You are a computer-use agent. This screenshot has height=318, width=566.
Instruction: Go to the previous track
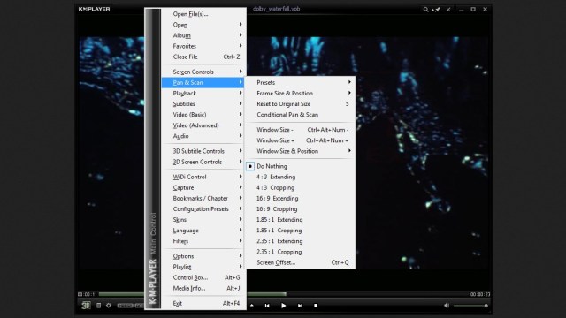[x=267, y=306]
